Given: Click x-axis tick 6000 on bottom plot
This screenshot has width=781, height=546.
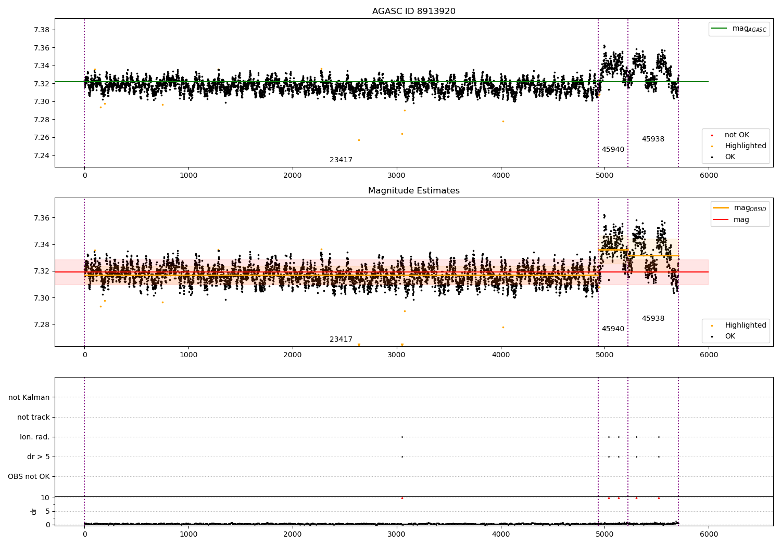Looking at the screenshot, I should click(709, 534).
